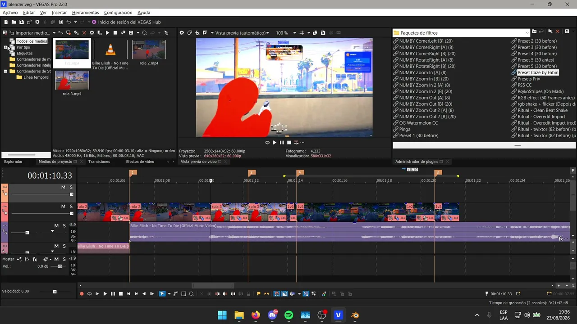
Task: Start media preview in Project Media toolbar
Action: pyautogui.click(x=107, y=33)
